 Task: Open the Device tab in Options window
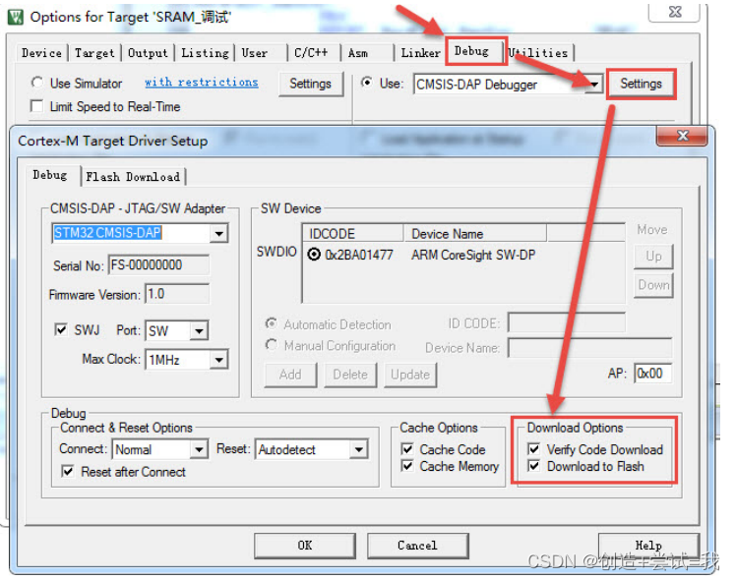point(41,53)
